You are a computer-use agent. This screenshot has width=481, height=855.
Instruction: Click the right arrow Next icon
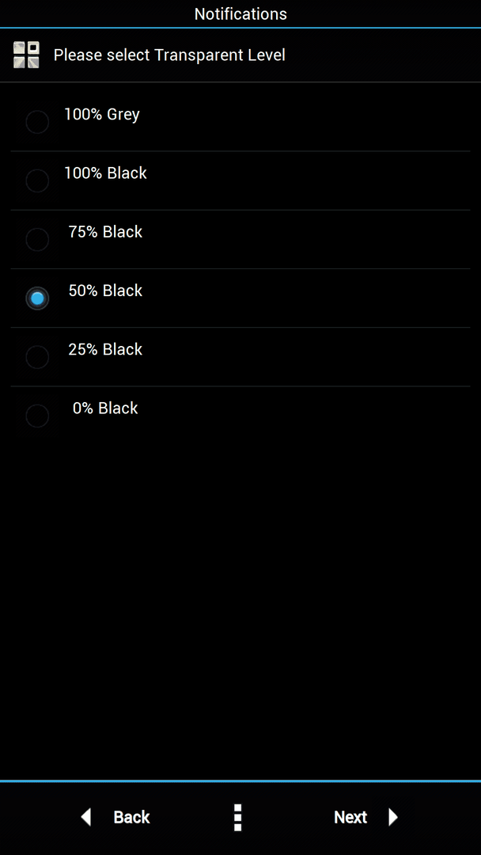tap(392, 817)
